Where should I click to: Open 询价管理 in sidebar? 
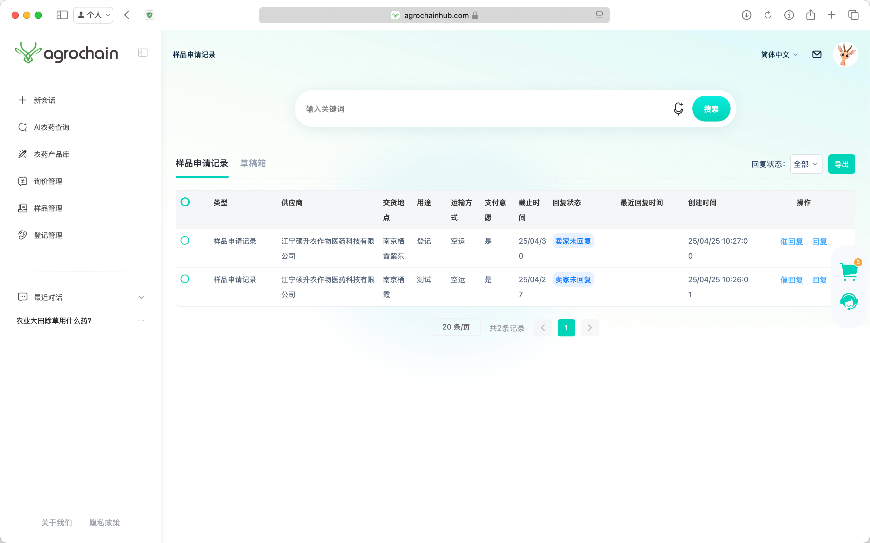pyautogui.click(x=48, y=181)
